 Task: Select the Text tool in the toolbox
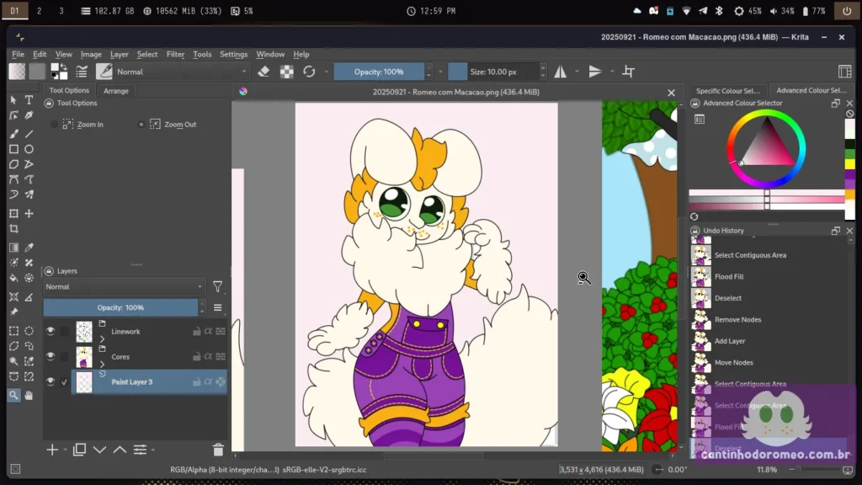[29, 100]
